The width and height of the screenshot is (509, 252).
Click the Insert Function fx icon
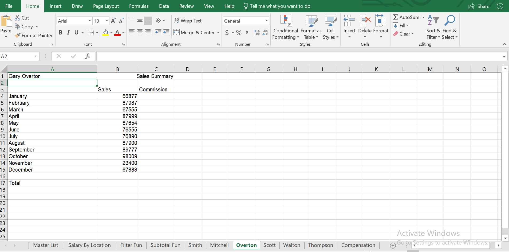88,56
